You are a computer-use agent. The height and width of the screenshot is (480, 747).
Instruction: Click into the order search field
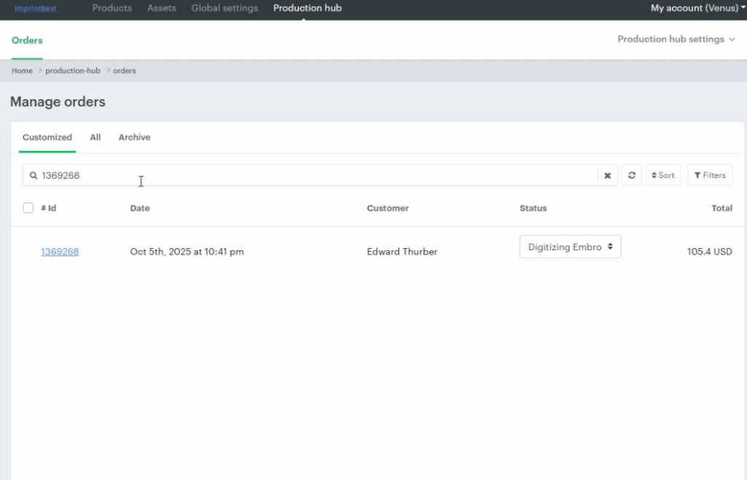pyautogui.click(x=314, y=176)
